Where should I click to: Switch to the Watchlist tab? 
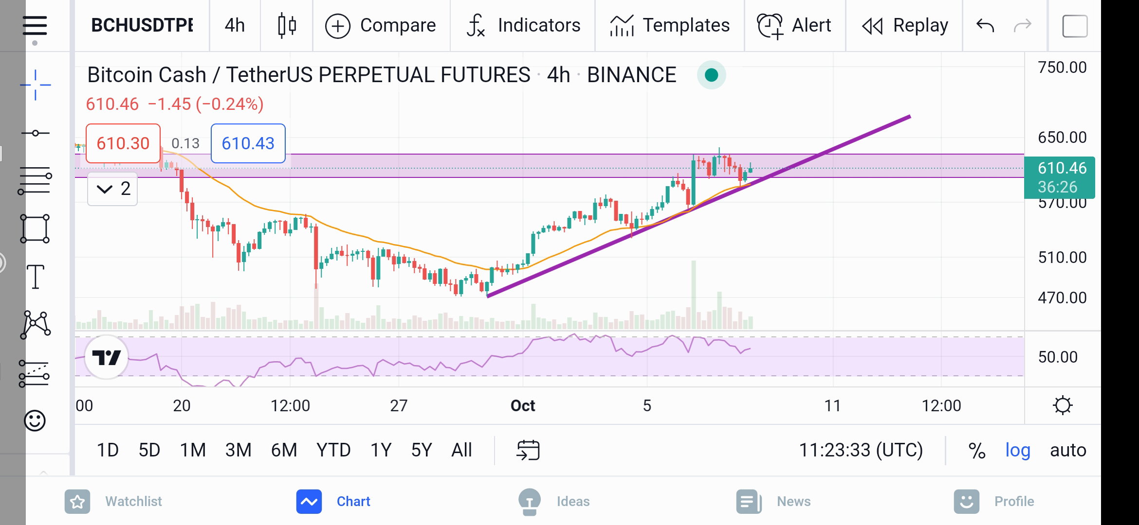coord(113,501)
